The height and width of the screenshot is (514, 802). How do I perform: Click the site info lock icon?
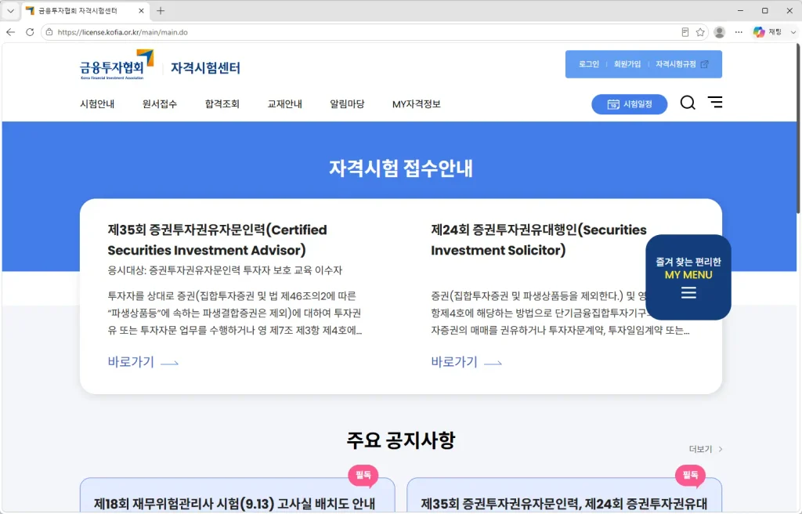(49, 32)
